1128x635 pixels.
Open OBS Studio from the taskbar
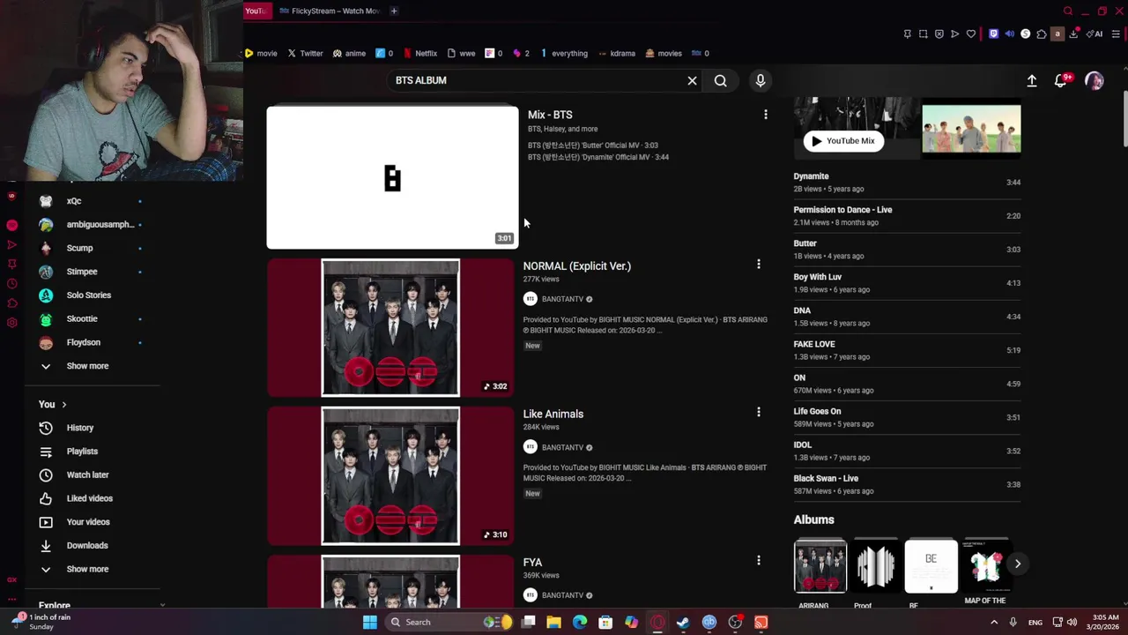pos(735,623)
